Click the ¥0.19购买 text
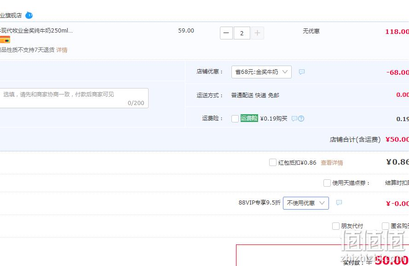This screenshot has width=409, height=266. tap(274, 119)
